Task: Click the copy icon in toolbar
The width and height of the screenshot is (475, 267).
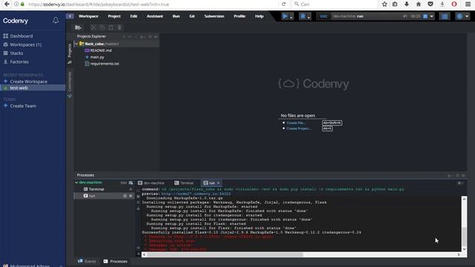Action: (102, 27)
